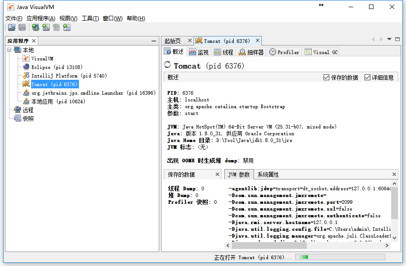Click the Java Home 目录 path text
Screen dimensions: 406x266
(x=230, y=140)
